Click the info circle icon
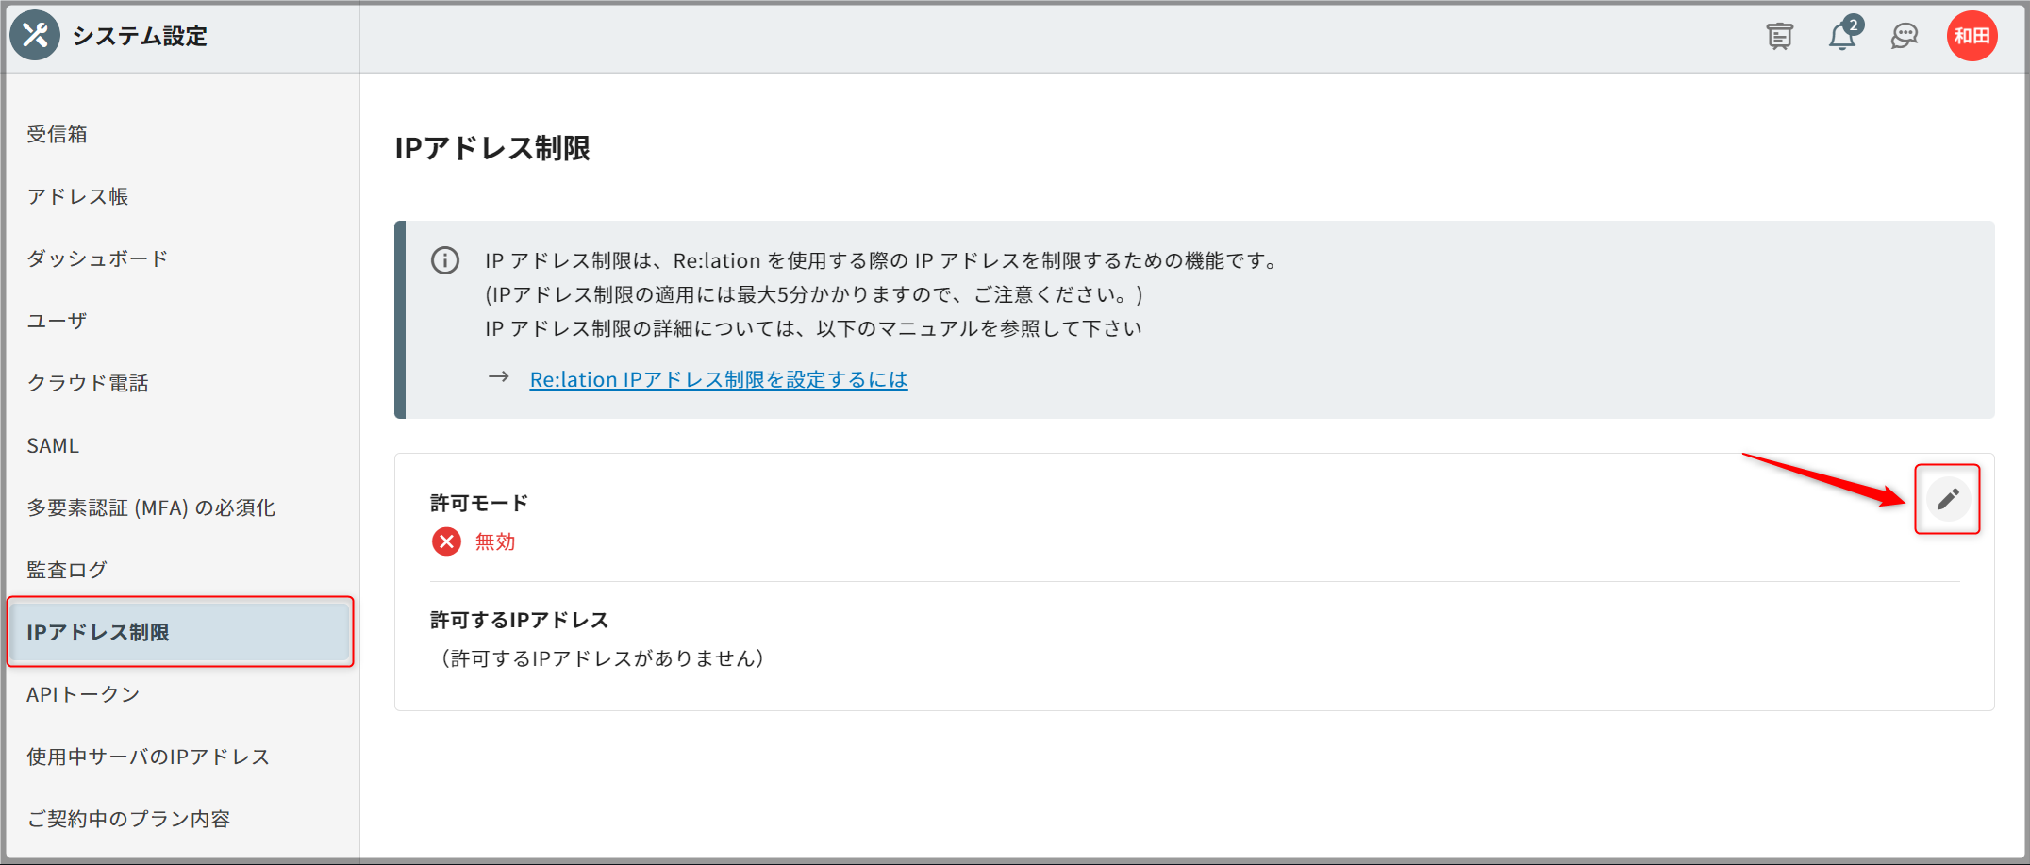Viewport: 2030px width, 865px height. coord(445,260)
